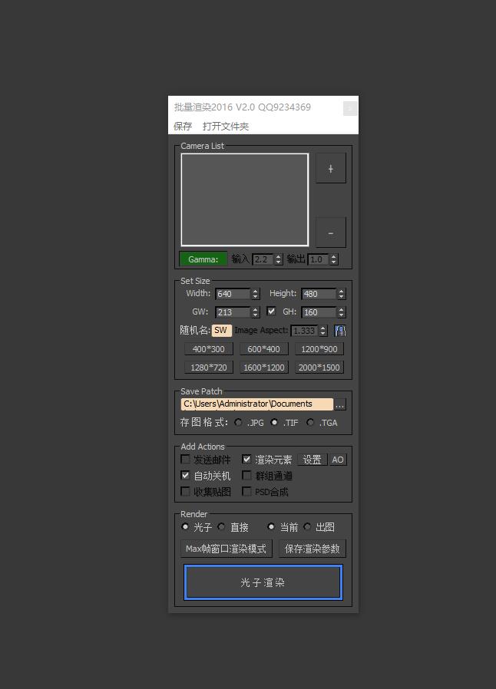Apply the 1600*1200 size preset
Image resolution: width=496 pixels, height=689 pixels.
pyautogui.click(x=264, y=368)
